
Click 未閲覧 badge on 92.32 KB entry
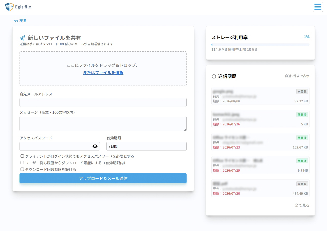tap(302, 92)
